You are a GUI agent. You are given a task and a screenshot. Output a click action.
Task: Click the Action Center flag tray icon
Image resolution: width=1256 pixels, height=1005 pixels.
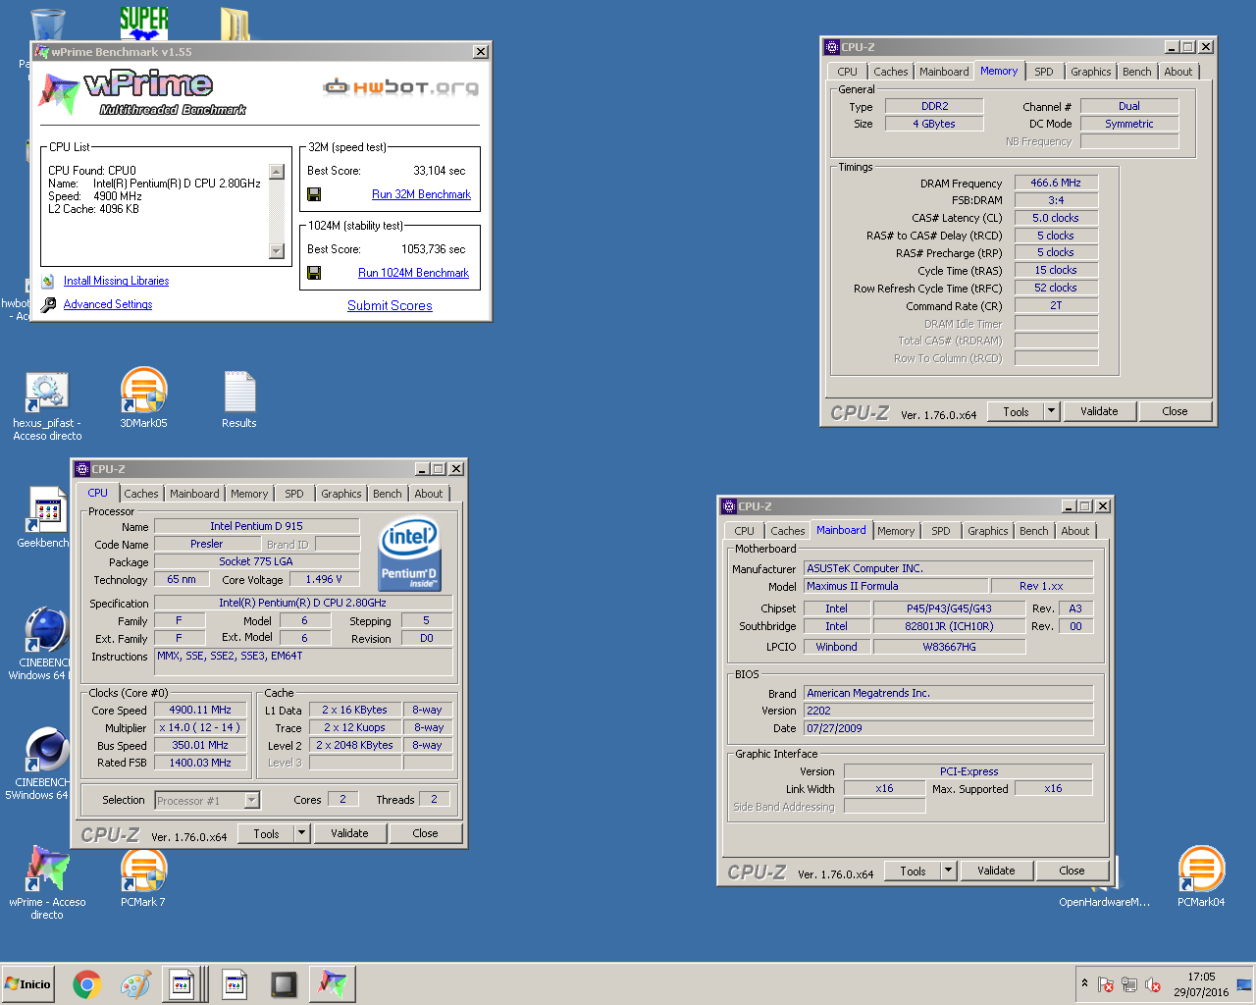(x=1106, y=984)
